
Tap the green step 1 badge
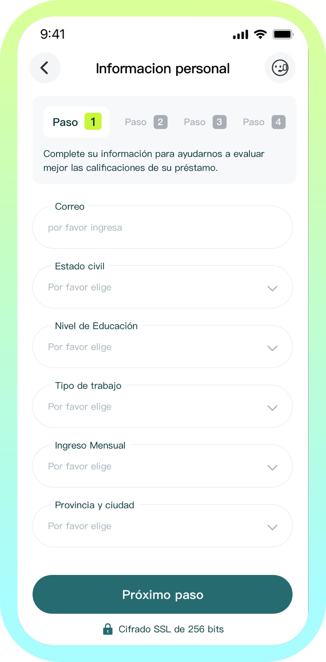(x=93, y=122)
